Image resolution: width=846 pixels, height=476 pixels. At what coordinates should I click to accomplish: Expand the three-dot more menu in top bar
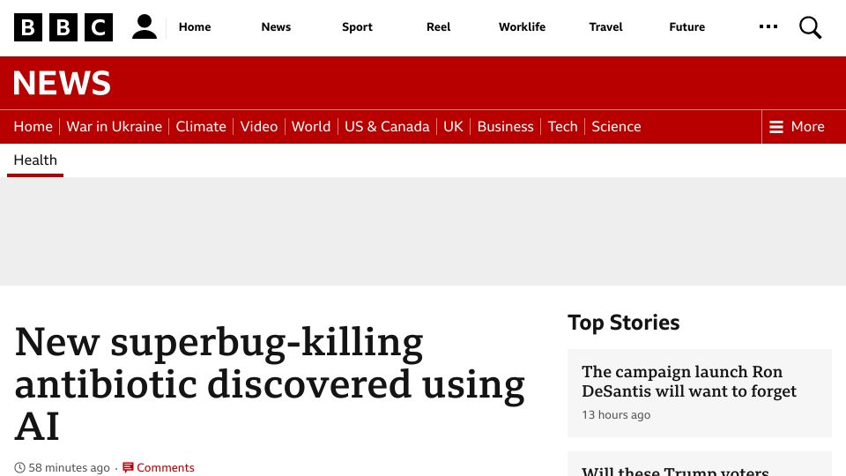pos(768,26)
